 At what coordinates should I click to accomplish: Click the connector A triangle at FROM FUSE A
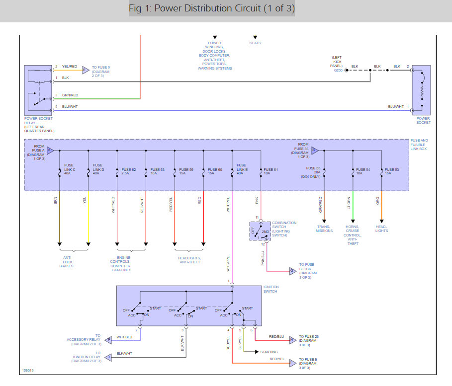click(x=50, y=151)
